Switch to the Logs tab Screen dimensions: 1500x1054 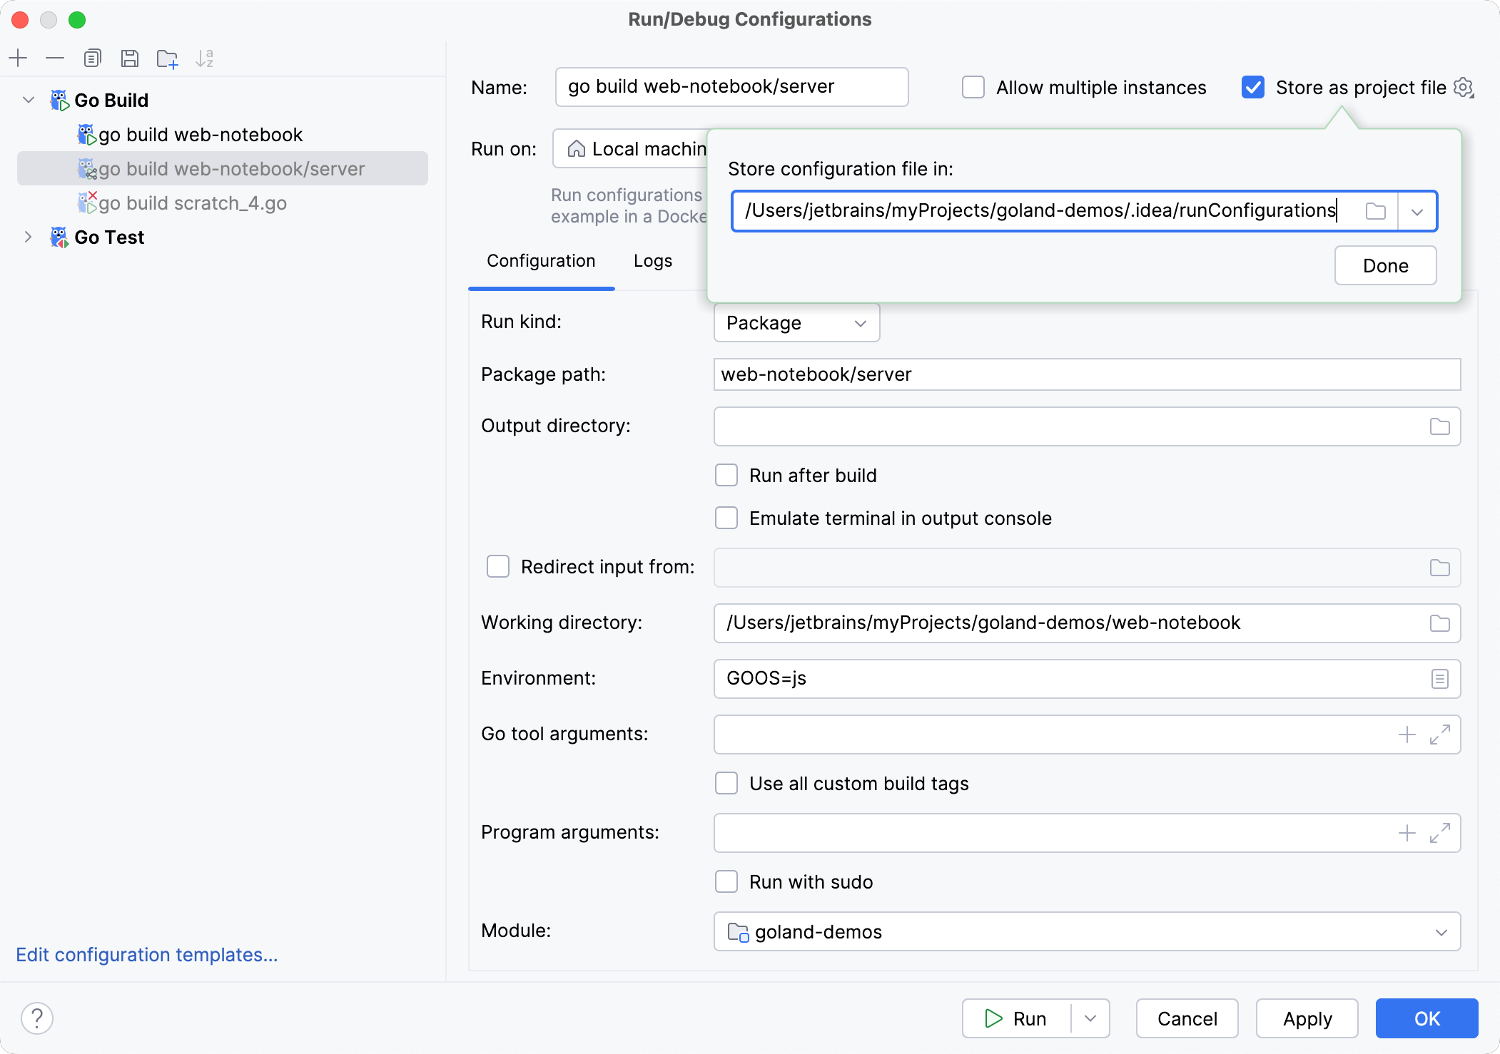click(652, 261)
